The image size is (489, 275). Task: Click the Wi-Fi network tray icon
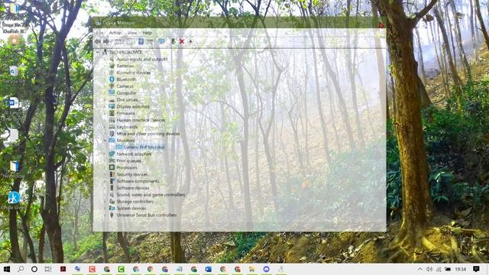439,269
